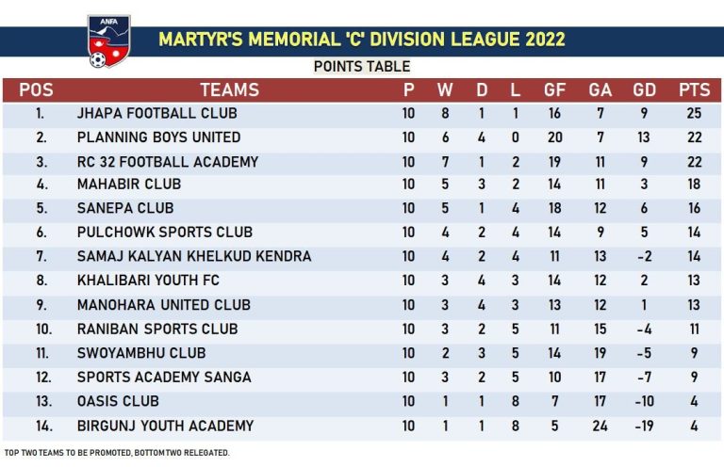Select the POINTS TABLE heading
Screen dimensions: 724x467
tap(362, 66)
